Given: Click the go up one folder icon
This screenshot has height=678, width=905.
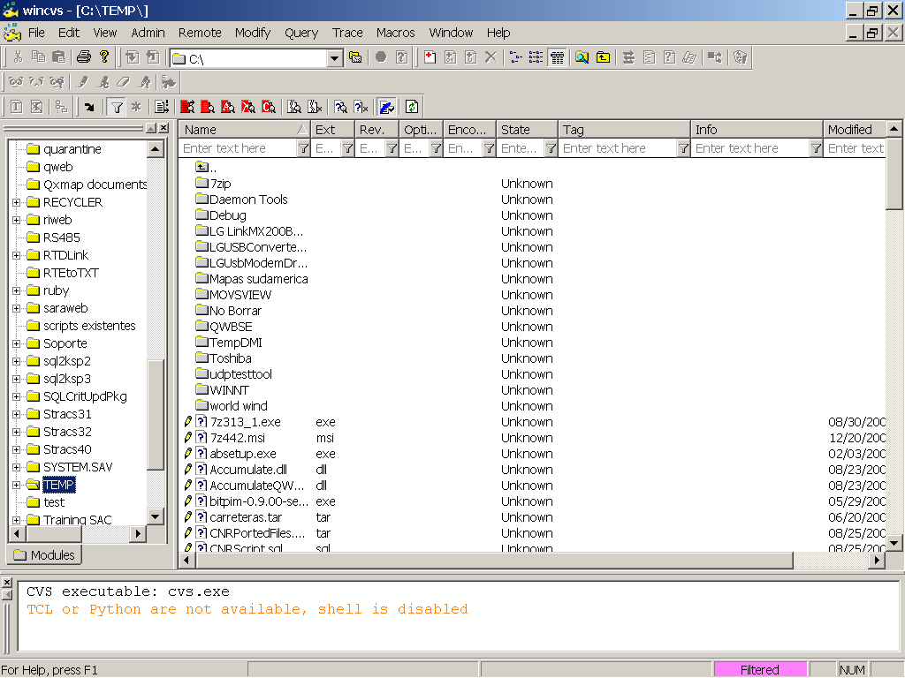Looking at the screenshot, I should (603, 56).
